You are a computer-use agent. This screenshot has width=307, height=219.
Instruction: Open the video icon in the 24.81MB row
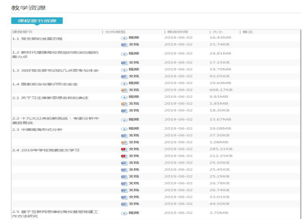pos(124,54)
